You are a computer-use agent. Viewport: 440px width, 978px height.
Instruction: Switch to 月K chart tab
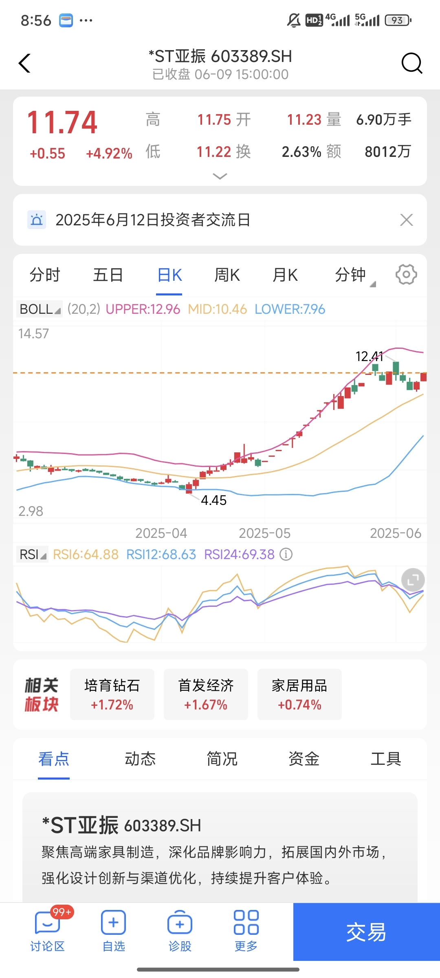click(285, 275)
